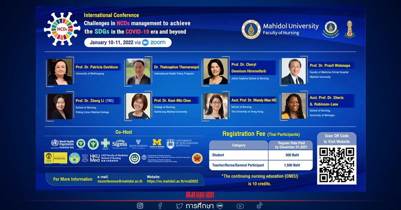
Task: Click the Student 500 Baht fee row
Action: tap(261, 155)
